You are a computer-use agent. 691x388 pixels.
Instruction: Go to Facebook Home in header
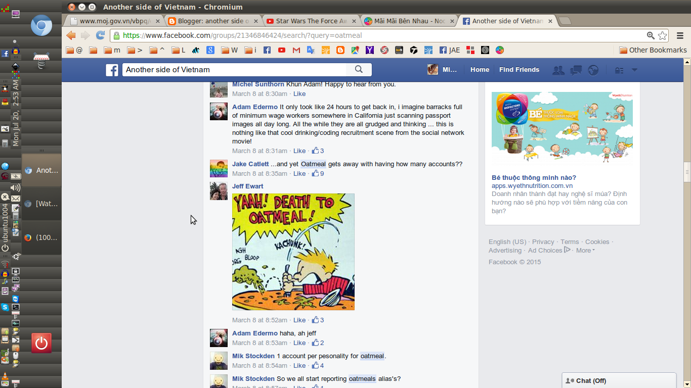point(480,70)
